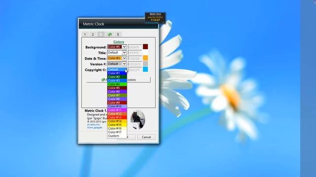Click the green reset colors icon
The width and height of the screenshot is (316, 177).
(x=103, y=80)
